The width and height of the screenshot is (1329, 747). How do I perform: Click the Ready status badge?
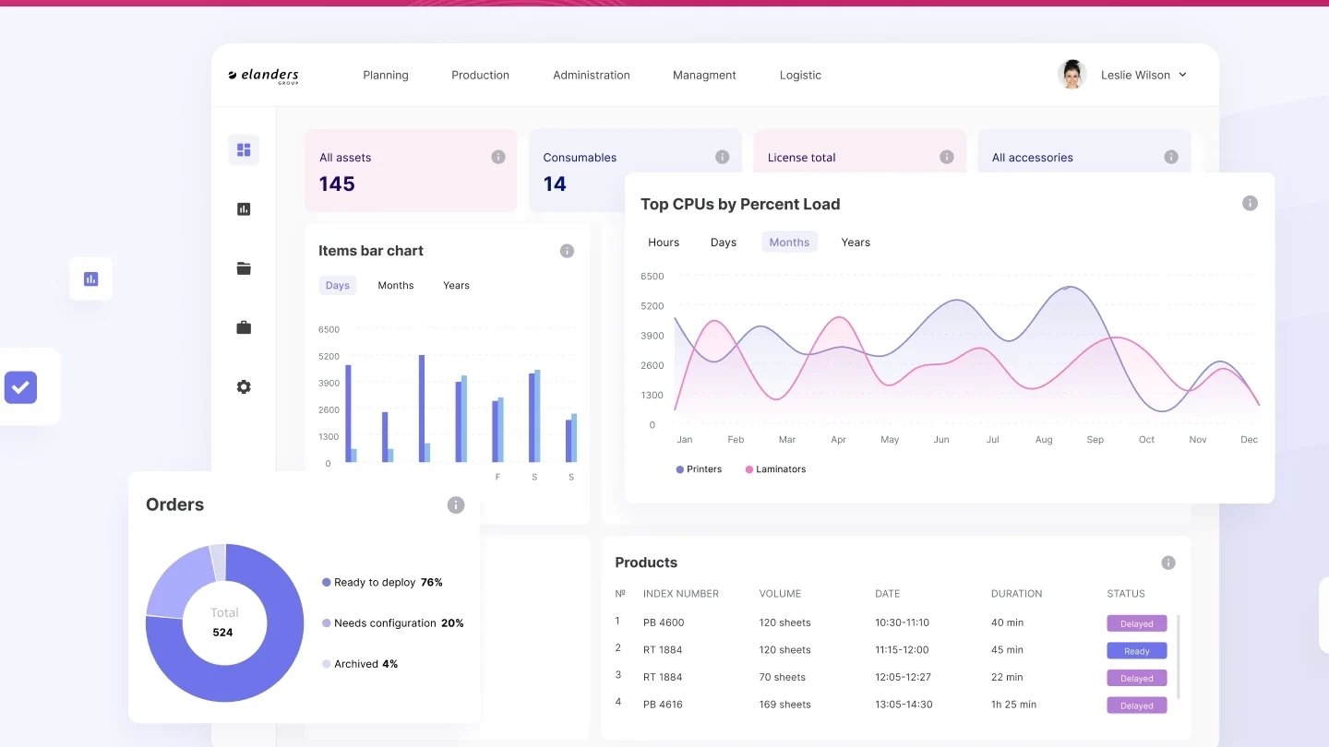coord(1137,651)
